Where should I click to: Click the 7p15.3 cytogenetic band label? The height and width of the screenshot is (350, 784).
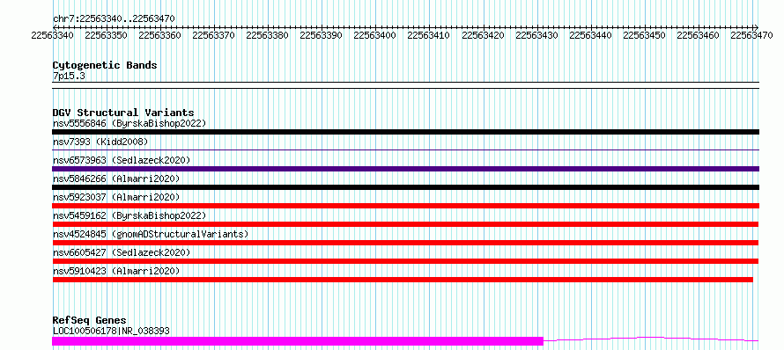coord(69,76)
